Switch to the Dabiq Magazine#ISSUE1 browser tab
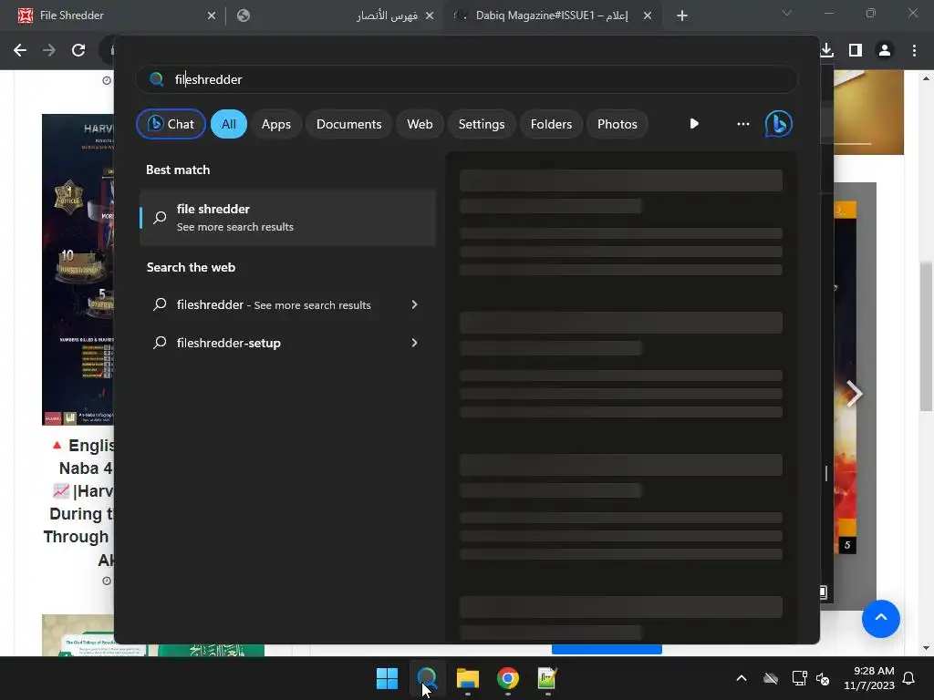 click(551, 15)
